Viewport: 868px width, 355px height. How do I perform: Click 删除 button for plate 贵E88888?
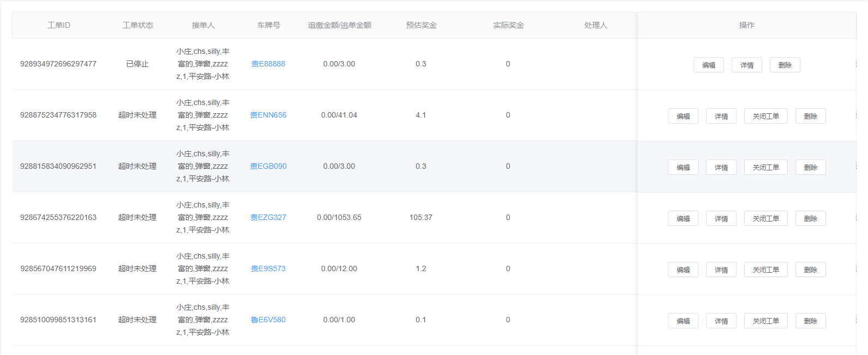tap(785, 65)
